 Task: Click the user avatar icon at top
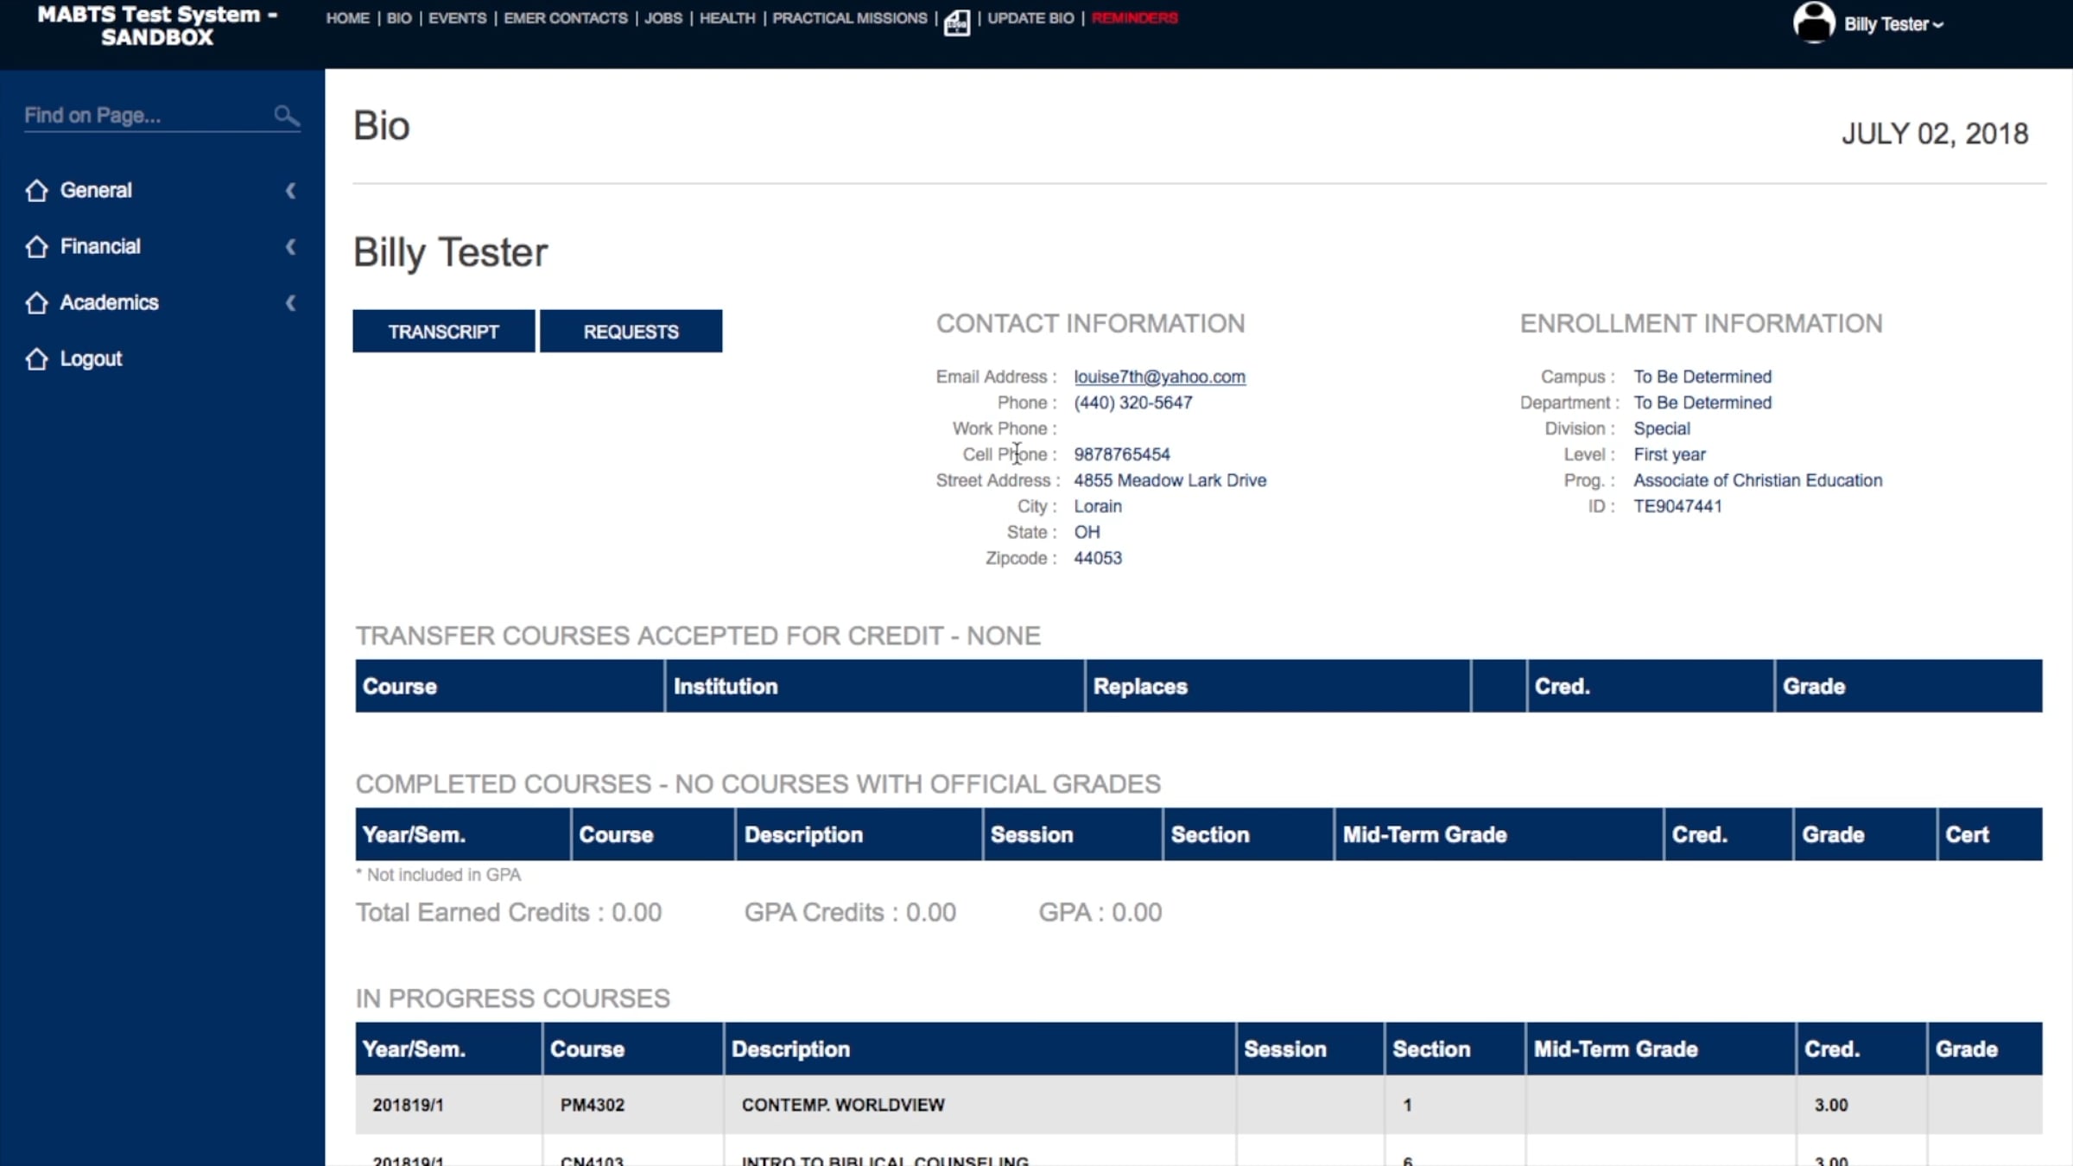pyautogui.click(x=1813, y=22)
